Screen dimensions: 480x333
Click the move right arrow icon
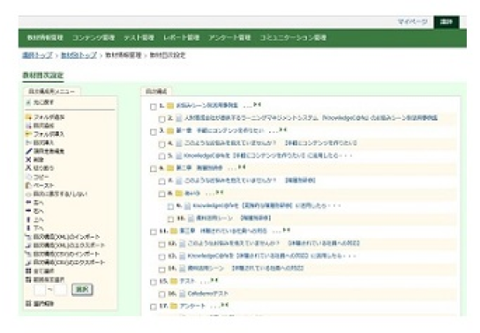28,211
